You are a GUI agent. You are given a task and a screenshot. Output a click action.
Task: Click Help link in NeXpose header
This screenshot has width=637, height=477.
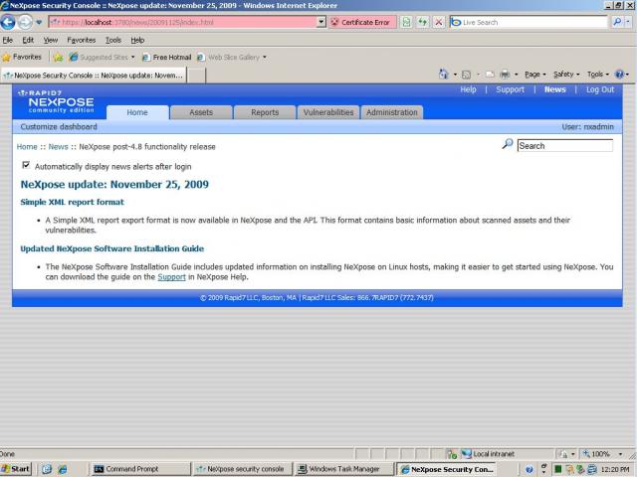[x=468, y=89]
